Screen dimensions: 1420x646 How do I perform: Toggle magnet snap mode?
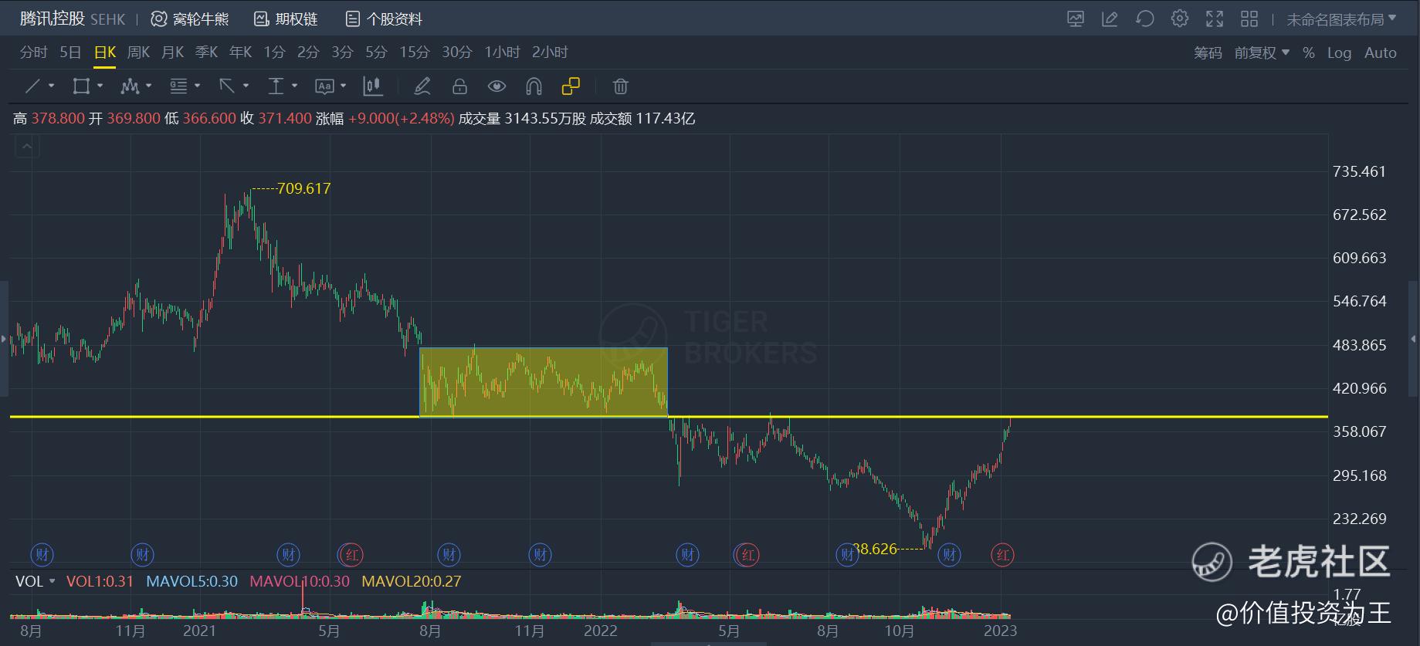pyautogui.click(x=534, y=86)
